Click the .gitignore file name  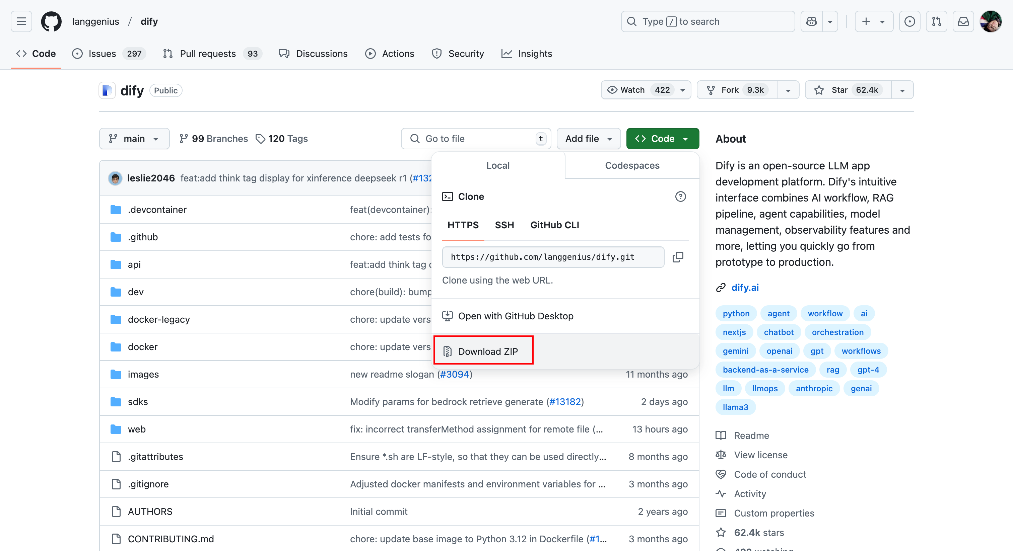[x=148, y=484]
